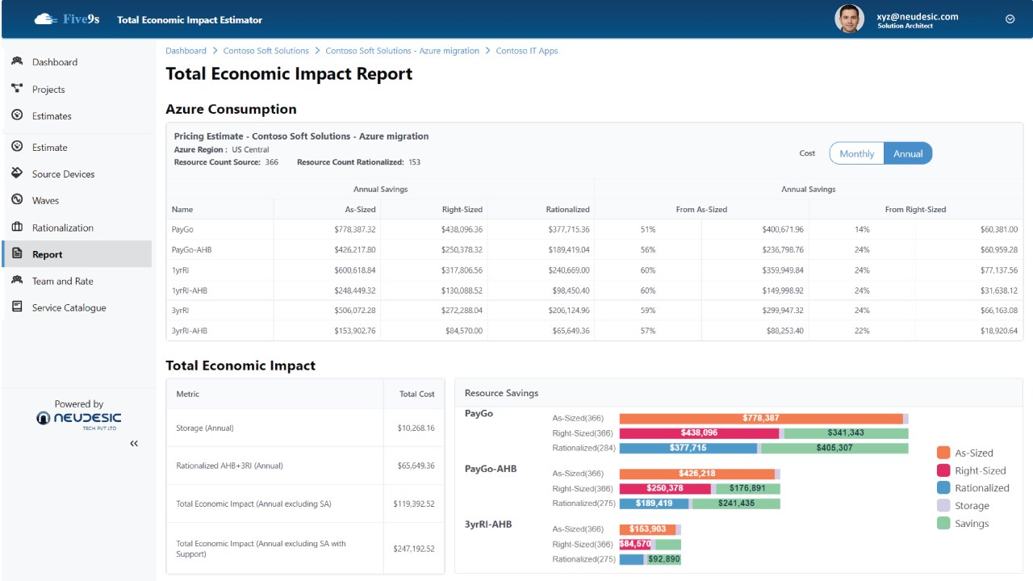Click the user profile avatar
1033x581 pixels.
point(849,19)
